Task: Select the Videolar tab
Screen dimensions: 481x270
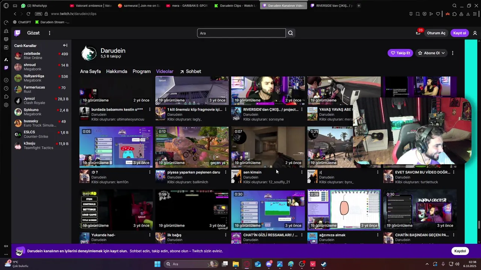Action: [165, 71]
